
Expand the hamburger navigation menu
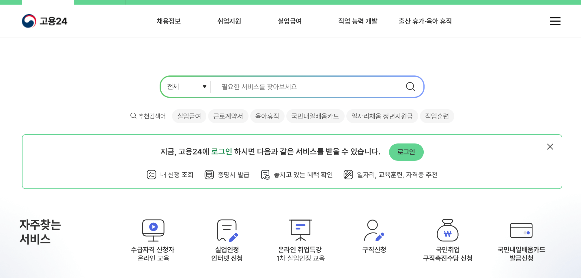[555, 21]
